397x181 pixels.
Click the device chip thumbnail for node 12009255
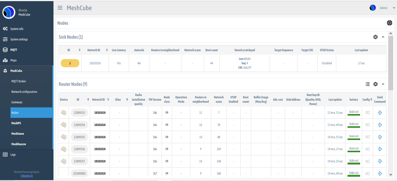tap(64, 137)
